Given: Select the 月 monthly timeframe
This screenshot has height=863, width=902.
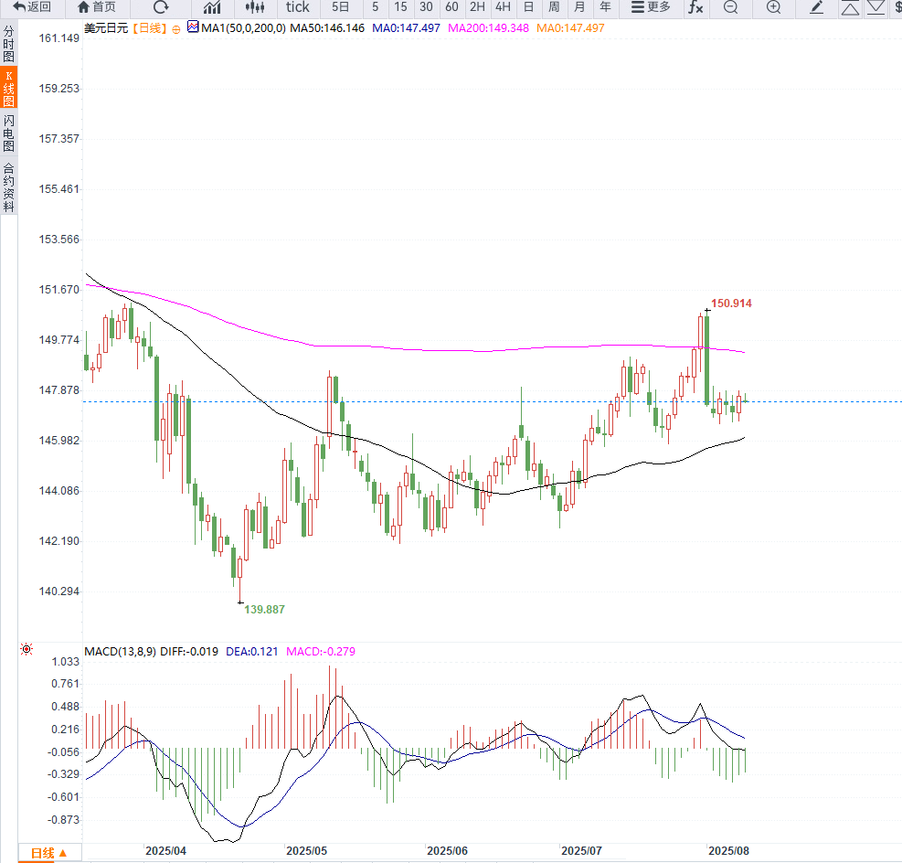Looking at the screenshot, I should point(579,7).
